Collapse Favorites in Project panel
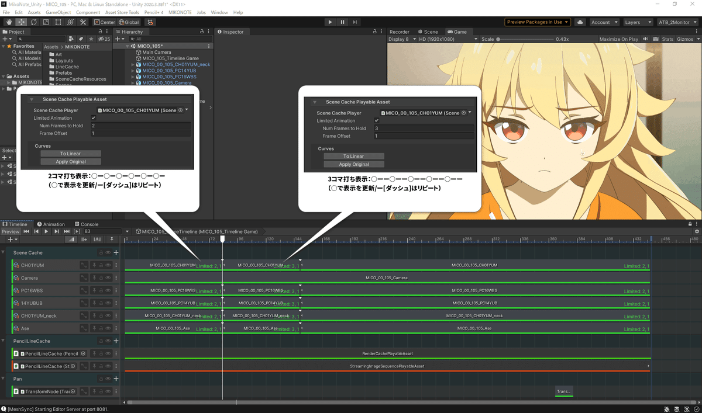This screenshot has width=702, height=413. [3, 46]
